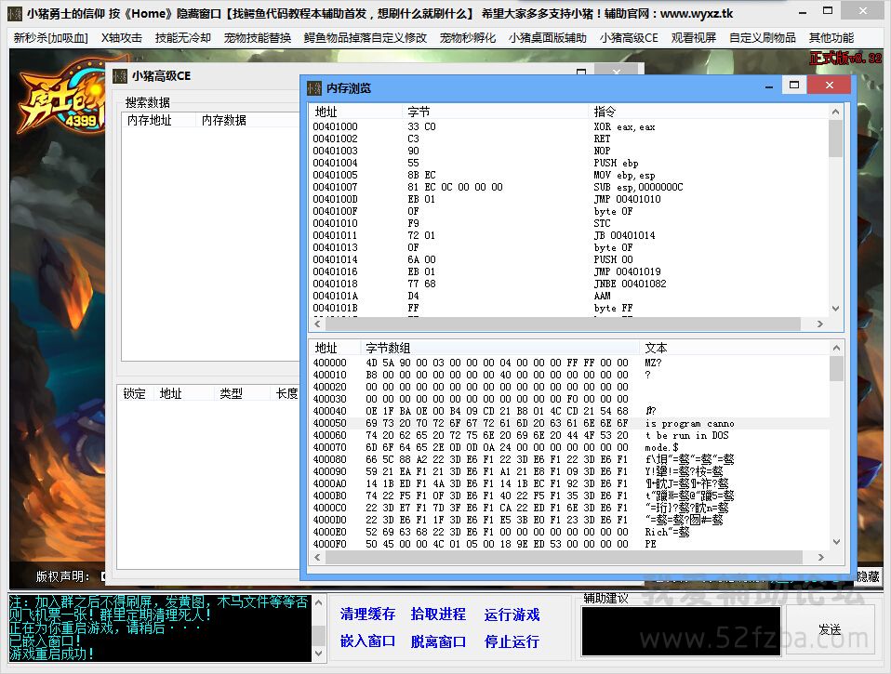Image resolution: width=891 pixels, height=674 pixels.
Task: Focus the 辅助建议 suggestion text box
Action: pos(680,630)
